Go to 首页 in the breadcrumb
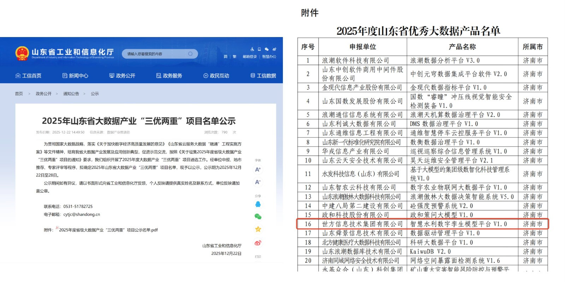 pos(19,93)
